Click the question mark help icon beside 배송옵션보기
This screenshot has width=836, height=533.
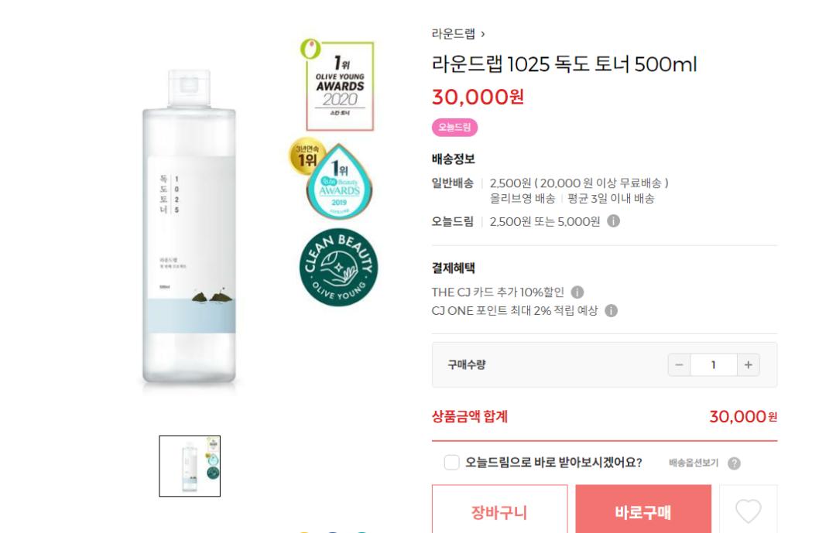pos(734,463)
